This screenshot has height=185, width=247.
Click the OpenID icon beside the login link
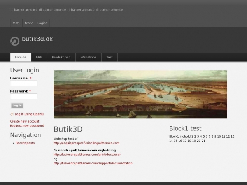(x=12, y=114)
